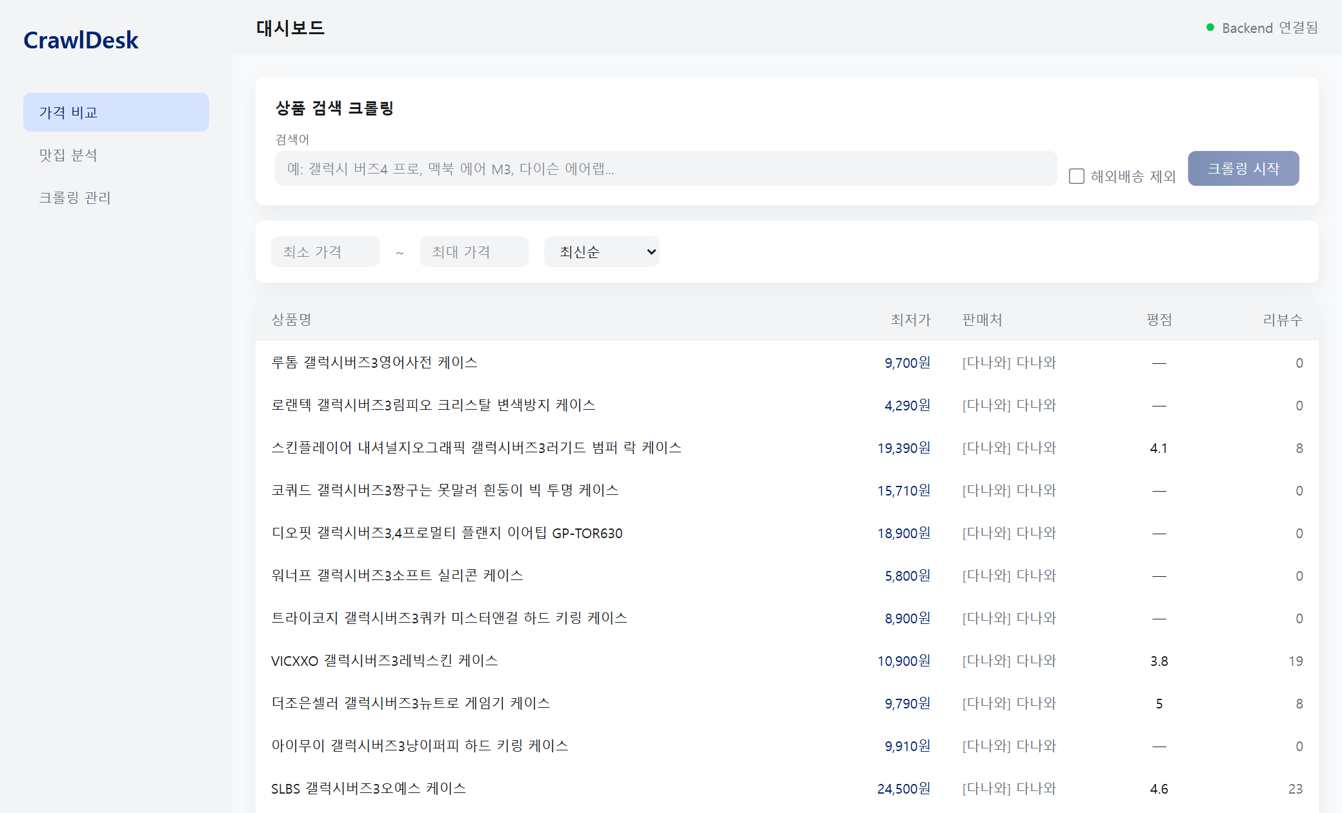
Task: Click the 4,290원 price
Action: point(908,405)
